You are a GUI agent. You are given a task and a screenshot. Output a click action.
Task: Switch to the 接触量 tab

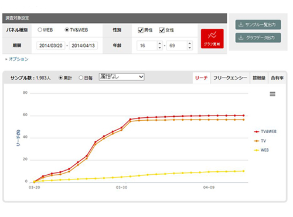point(259,78)
